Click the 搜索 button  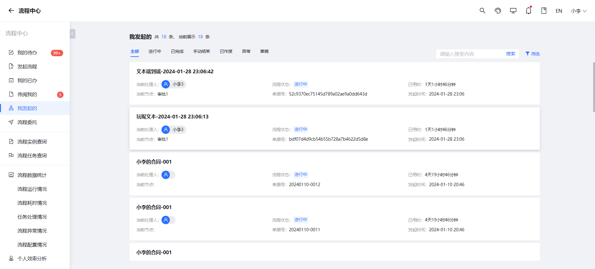click(x=511, y=54)
